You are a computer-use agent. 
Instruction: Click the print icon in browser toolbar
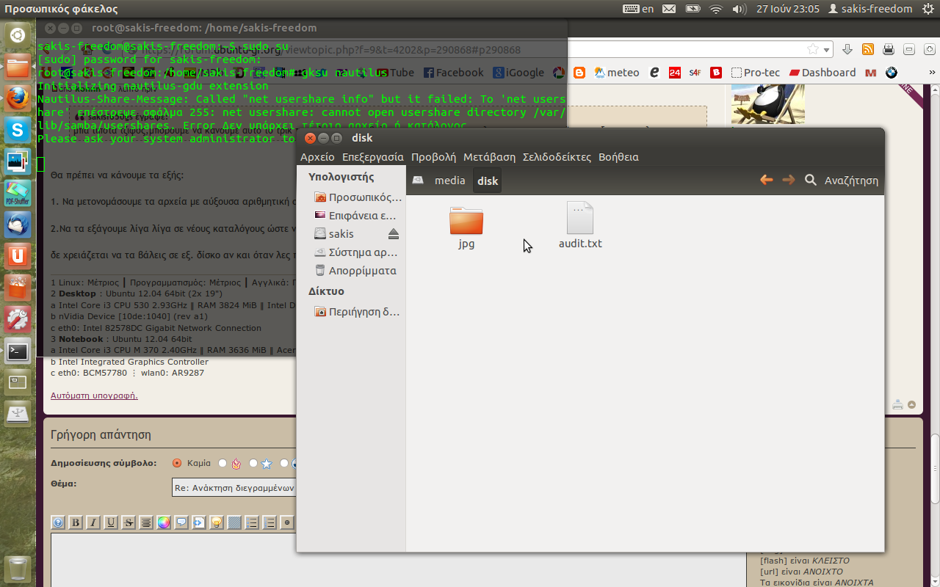888,49
